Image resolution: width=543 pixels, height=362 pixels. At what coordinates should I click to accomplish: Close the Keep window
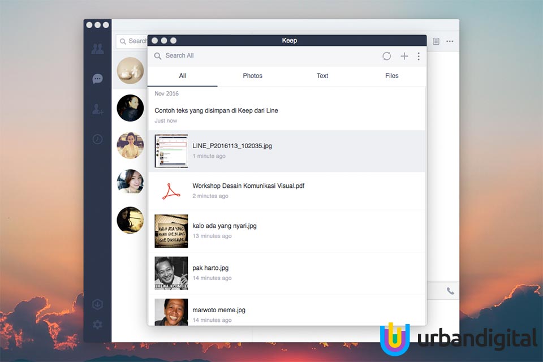[x=155, y=41]
